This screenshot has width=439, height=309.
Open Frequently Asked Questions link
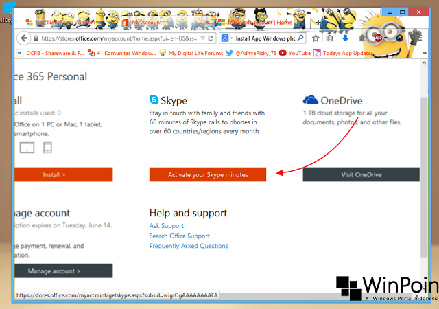[x=189, y=246]
